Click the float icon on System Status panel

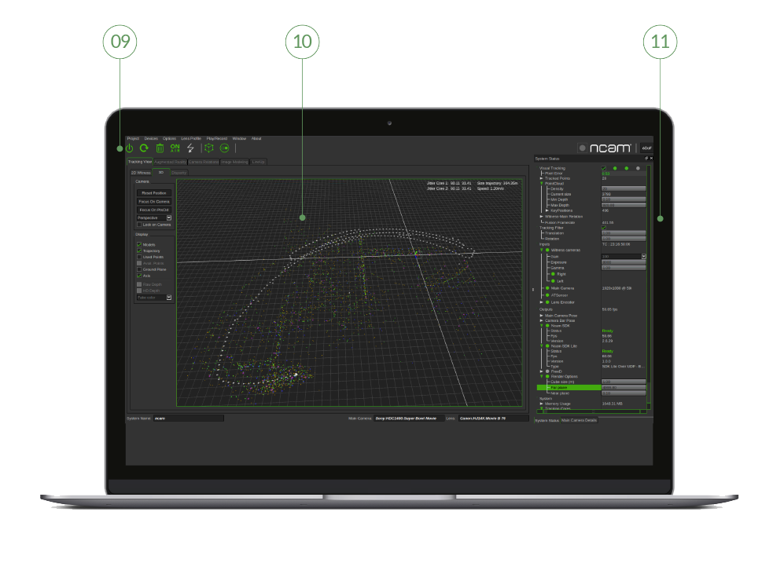point(646,158)
